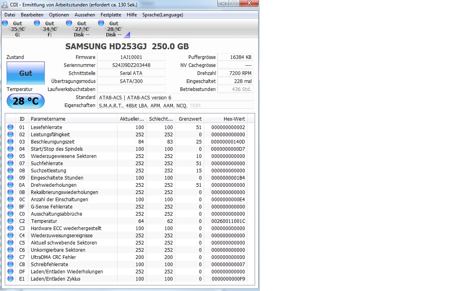
Task: Click hex value 0000000000F9
Action: (228, 279)
